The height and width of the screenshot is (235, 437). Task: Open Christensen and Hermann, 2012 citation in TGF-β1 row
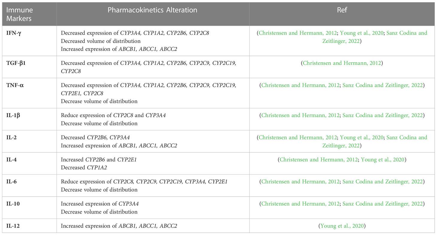[x=342, y=63]
